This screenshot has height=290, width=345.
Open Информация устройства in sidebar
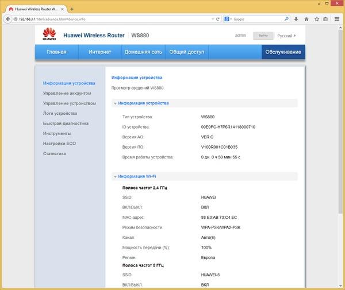pos(69,83)
